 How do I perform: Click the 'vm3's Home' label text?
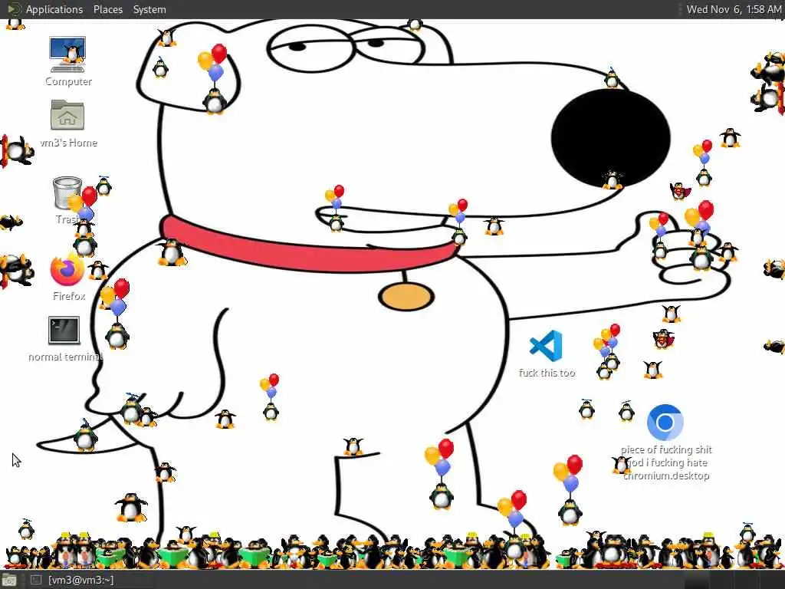[x=68, y=143]
